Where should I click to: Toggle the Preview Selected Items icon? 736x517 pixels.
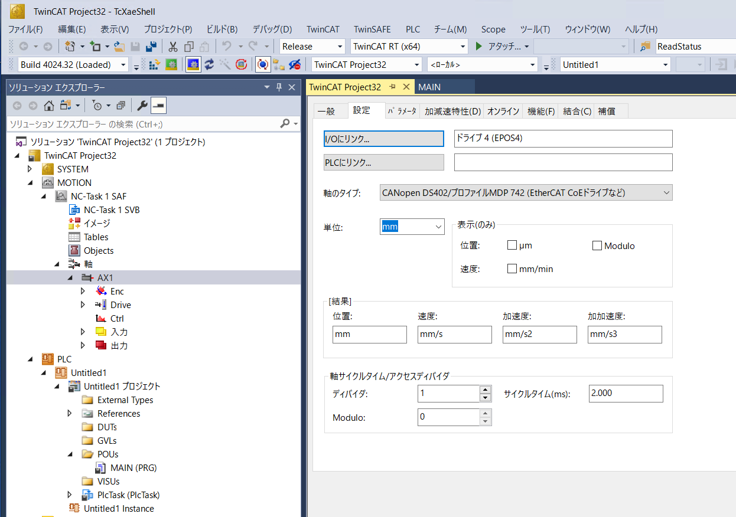[158, 106]
